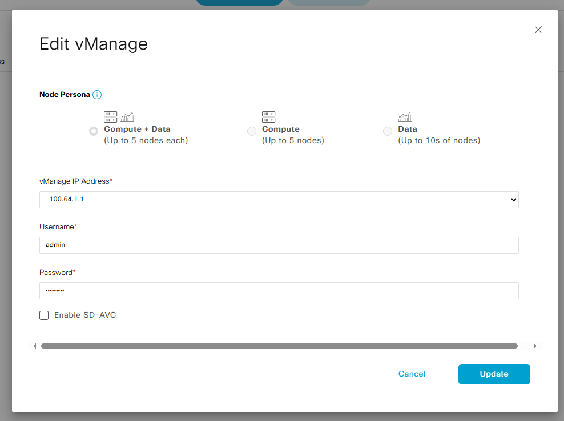Image resolution: width=564 pixels, height=421 pixels.
Task: Click the 'Up to 10s of nodes' text
Action: [439, 140]
